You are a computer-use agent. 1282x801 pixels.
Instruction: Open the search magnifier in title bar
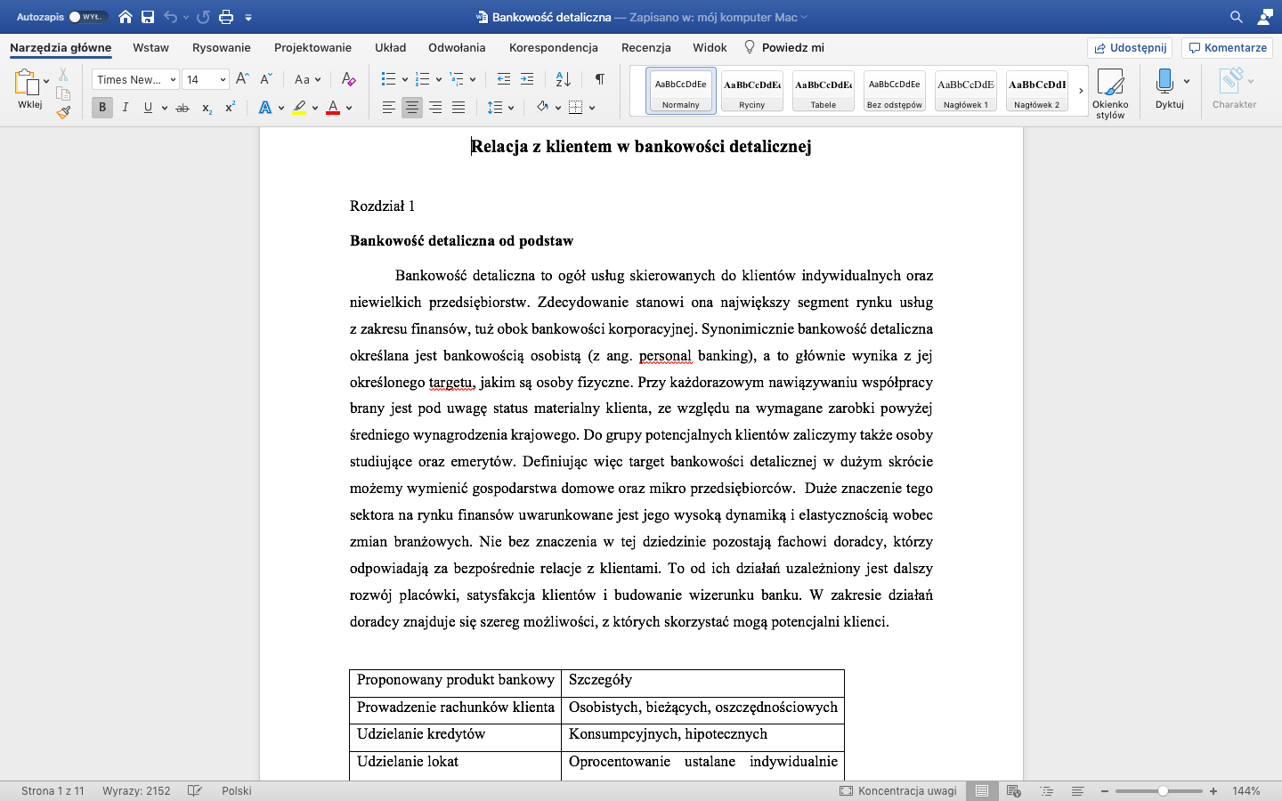coord(1236,17)
